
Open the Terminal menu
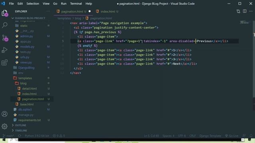coord(76,4)
